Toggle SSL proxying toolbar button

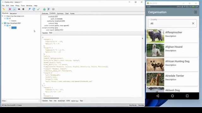pos(14,9)
